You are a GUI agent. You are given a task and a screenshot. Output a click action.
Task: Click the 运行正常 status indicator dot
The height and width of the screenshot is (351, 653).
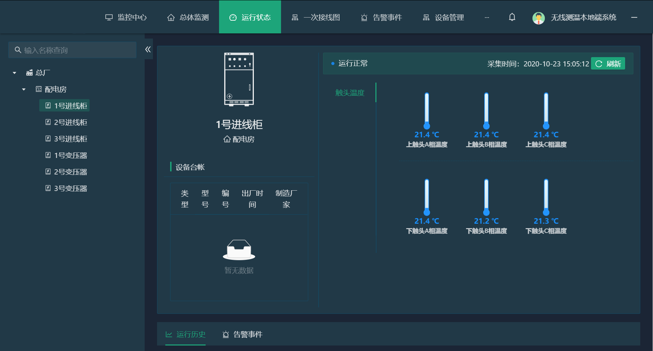point(332,63)
